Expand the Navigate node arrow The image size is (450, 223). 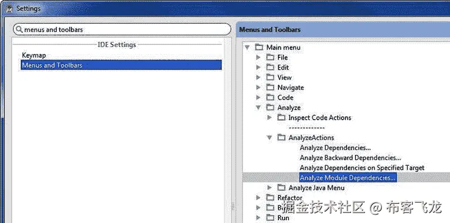click(x=258, y=88)
